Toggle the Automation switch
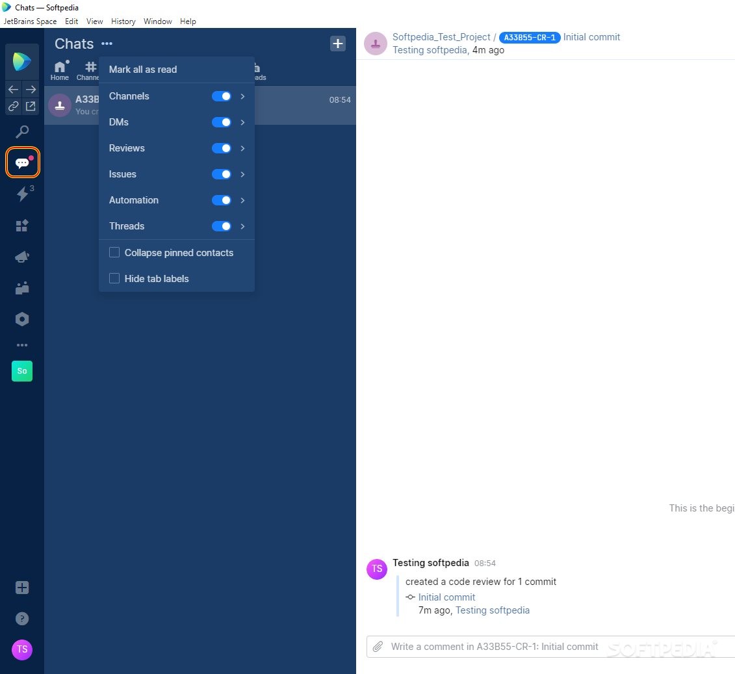This screenshot has height=674, width=735. pos(221,200)
